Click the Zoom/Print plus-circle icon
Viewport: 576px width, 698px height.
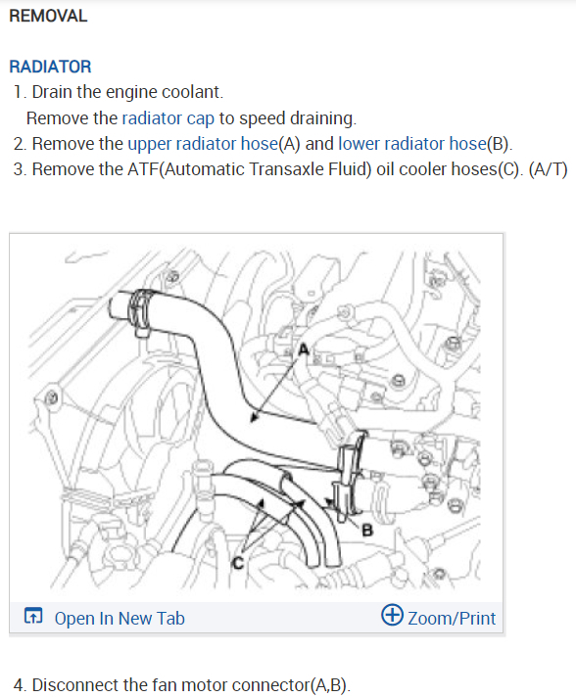point(392,615)
